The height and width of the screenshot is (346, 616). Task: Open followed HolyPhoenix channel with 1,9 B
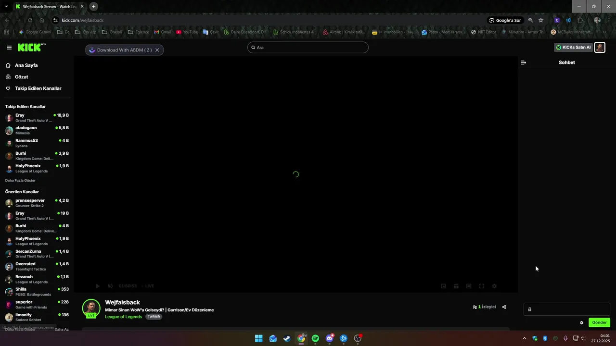(x=37, y=168)
